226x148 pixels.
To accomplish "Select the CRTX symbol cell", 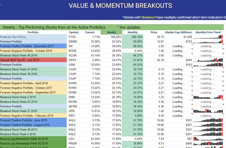I will pyautogui.click(x=74, y=60).
